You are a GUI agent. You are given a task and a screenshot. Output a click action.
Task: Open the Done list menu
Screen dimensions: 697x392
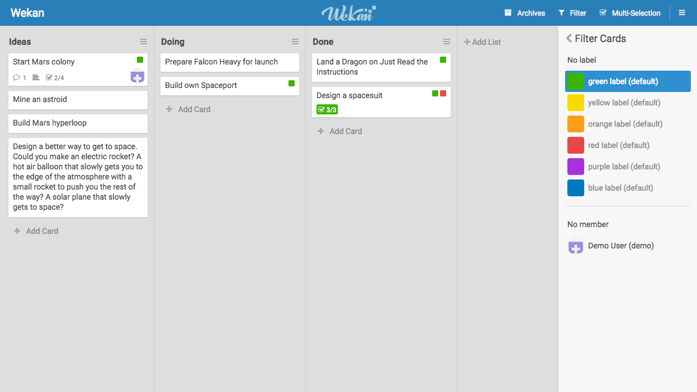coord(447,41)
